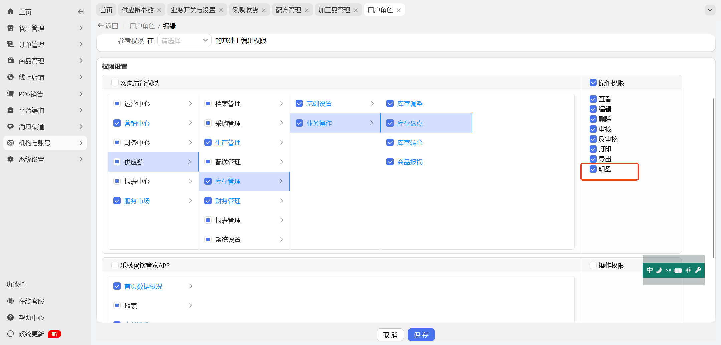Open the 参考权限 dropdown
The width and height of the screenshot is (721, 345).
[184, 41]
